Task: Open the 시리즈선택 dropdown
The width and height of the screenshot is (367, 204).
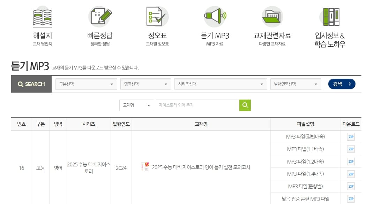Action: 221,84
